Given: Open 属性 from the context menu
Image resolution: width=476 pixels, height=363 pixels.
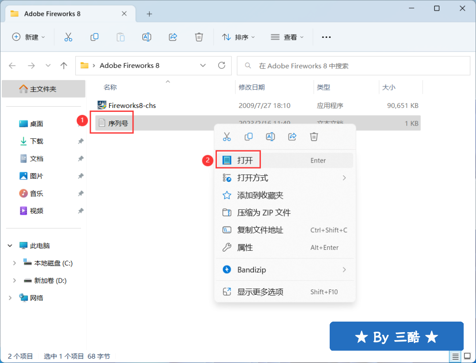Looking at the screenshot, I should [x=284, y=248].
